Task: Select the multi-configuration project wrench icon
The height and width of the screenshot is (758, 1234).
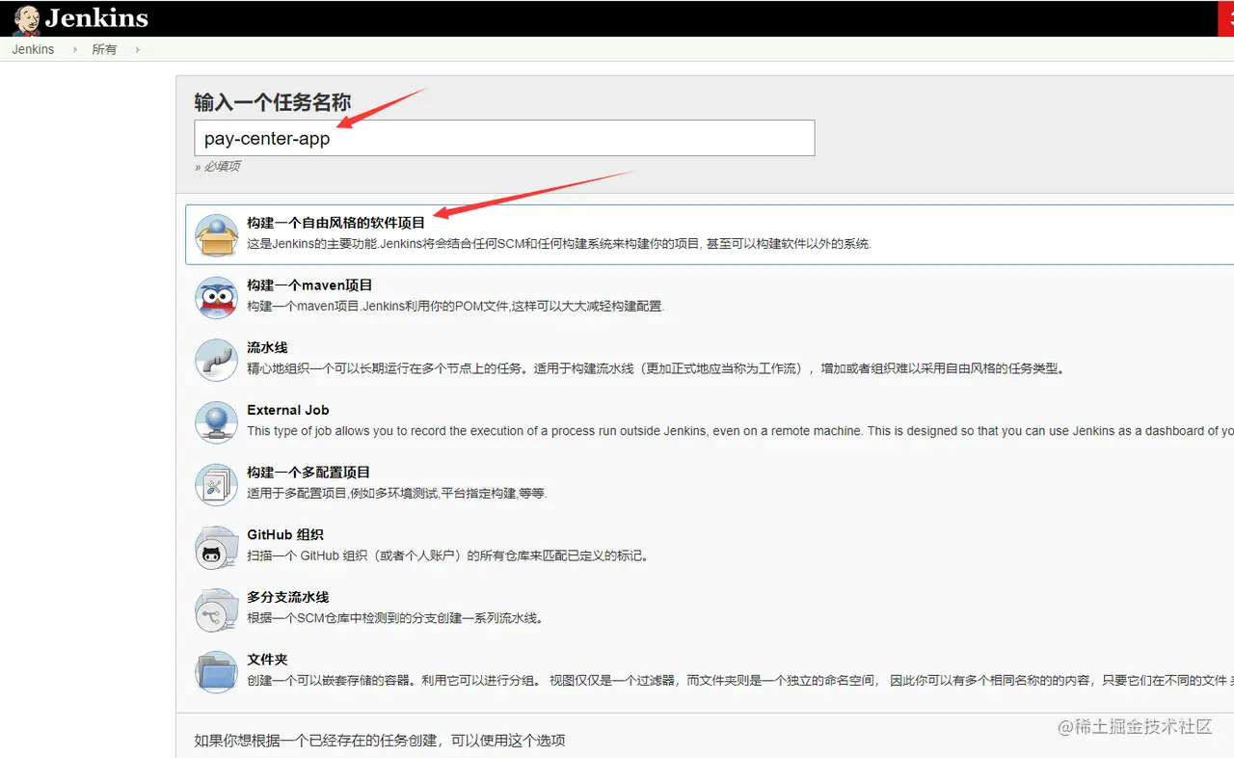Action: pos(216,484)
